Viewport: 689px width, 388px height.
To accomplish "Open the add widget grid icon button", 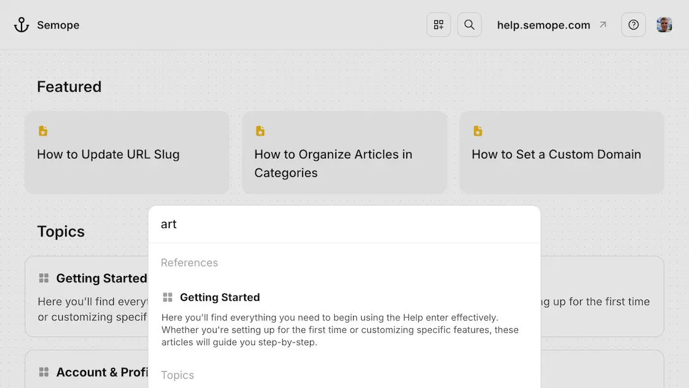I will tap(439, 25).
